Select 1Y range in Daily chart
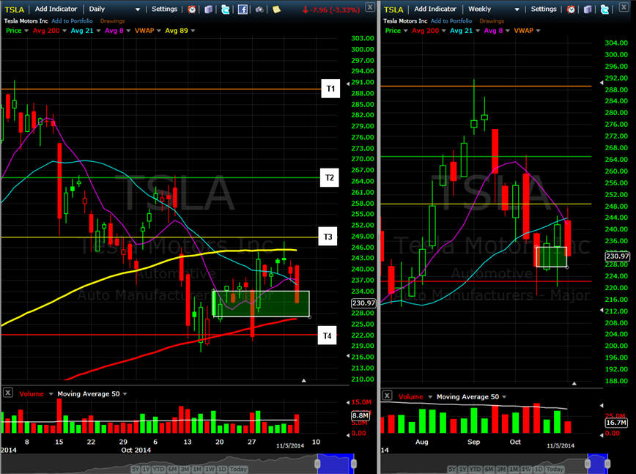Image resolution: width=636 pixels, height=474 pixels. coord(147,469)
